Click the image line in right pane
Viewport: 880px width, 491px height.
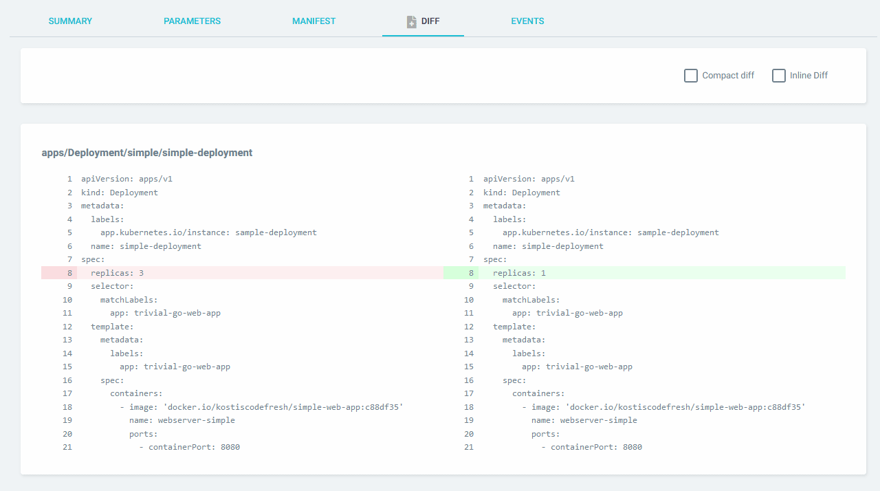tap(663, 407)
